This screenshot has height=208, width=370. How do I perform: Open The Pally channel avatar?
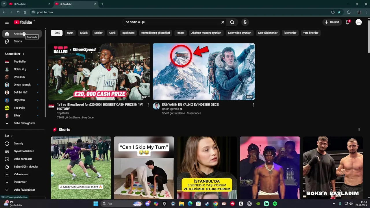click(x=7, y=108)
